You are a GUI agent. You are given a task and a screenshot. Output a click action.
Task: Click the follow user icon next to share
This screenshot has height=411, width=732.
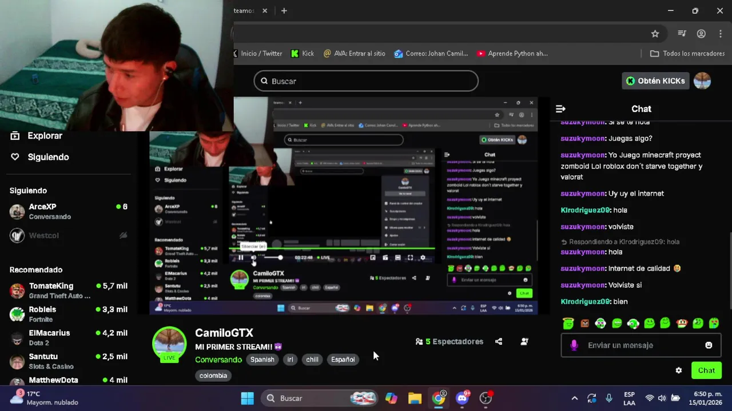[x=524, y=341]
